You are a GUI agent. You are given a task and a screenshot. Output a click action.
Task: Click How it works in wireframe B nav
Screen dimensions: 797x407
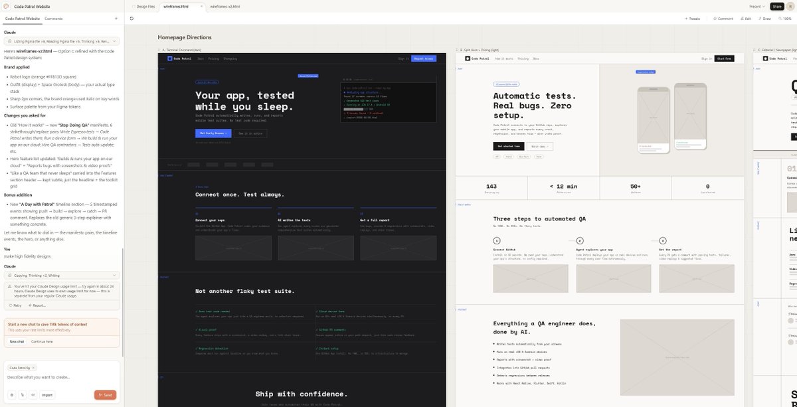(x=503, y=58)
